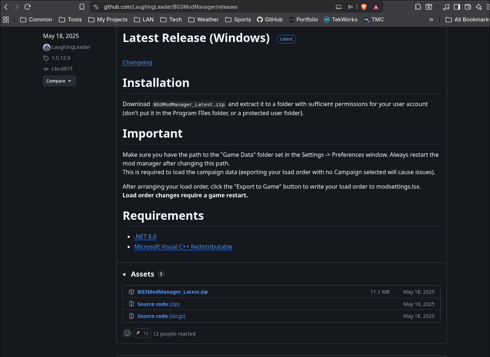Open the .NET 8.0 requirement link

click(x=145, y=236)
